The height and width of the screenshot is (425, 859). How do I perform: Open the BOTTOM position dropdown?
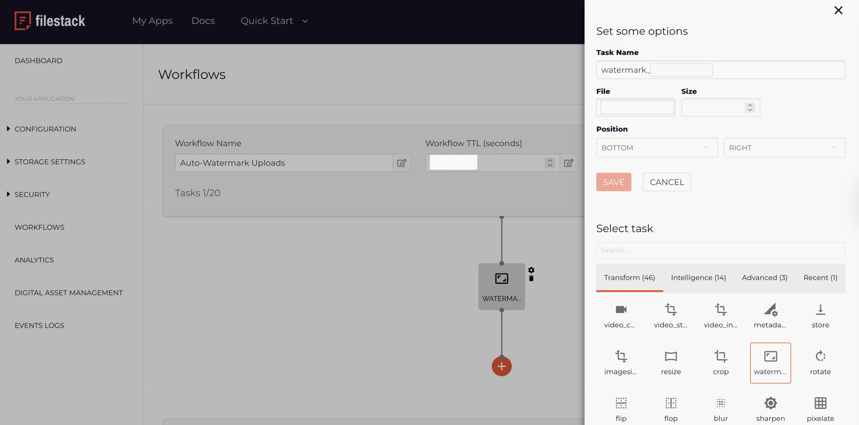click(657, 147)
